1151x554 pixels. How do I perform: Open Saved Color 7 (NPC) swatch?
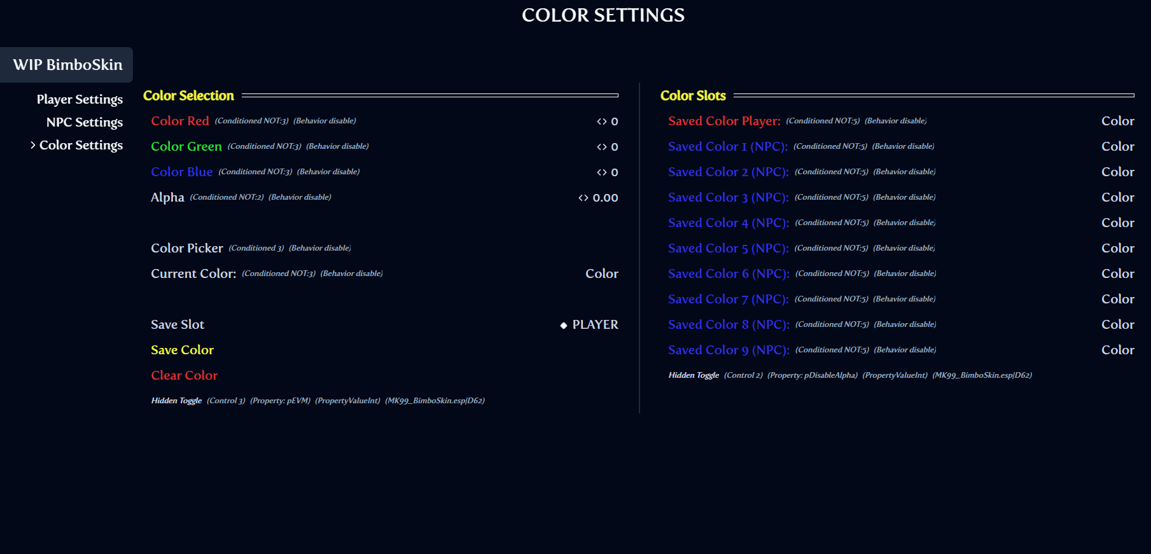[1118, 299]
